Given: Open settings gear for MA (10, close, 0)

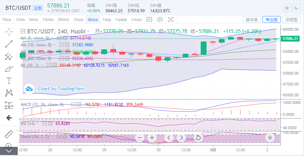Looking at the screenshot, I should tap(61, 45).
